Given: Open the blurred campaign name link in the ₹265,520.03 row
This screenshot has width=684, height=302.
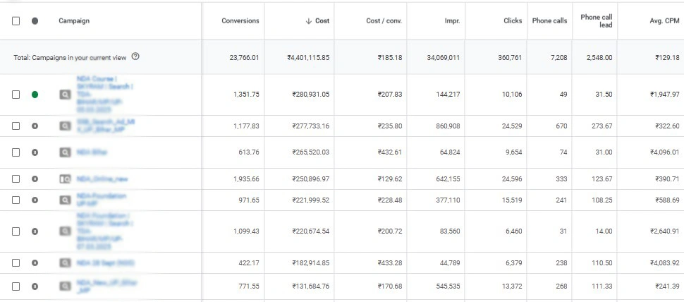Looking at the screenshot, I should click(x=92, y=152).
